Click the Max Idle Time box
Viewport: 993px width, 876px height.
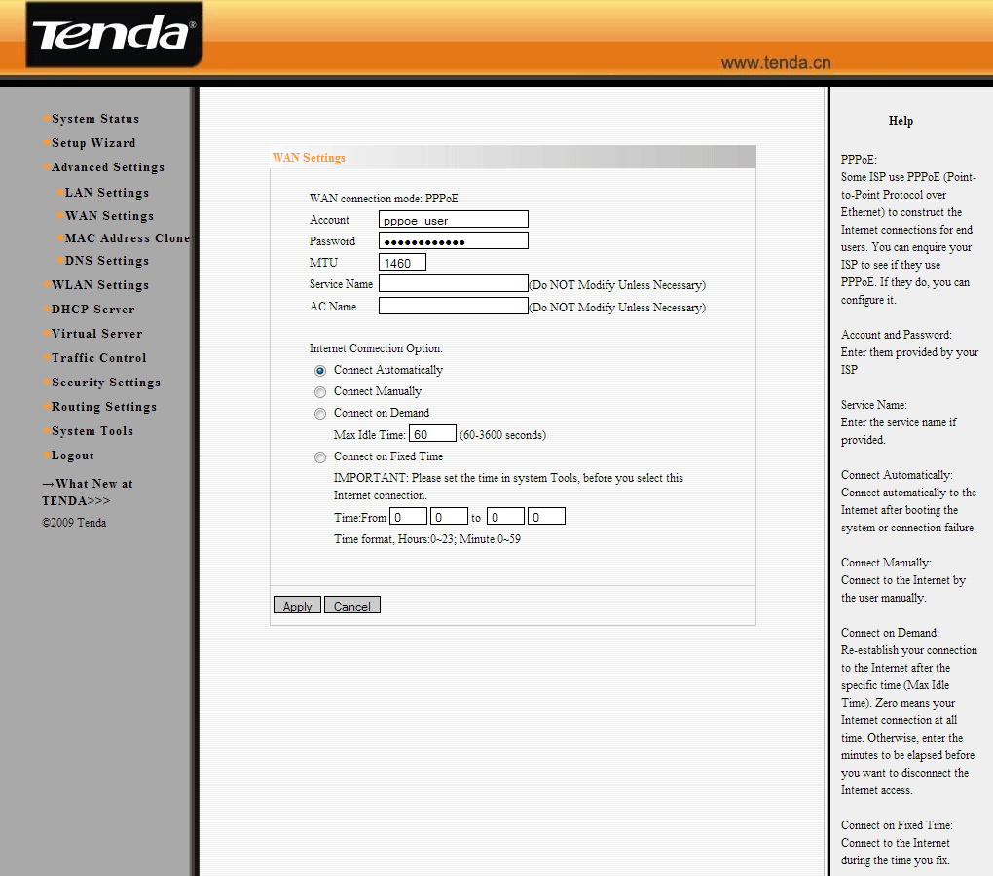point(432,434)
